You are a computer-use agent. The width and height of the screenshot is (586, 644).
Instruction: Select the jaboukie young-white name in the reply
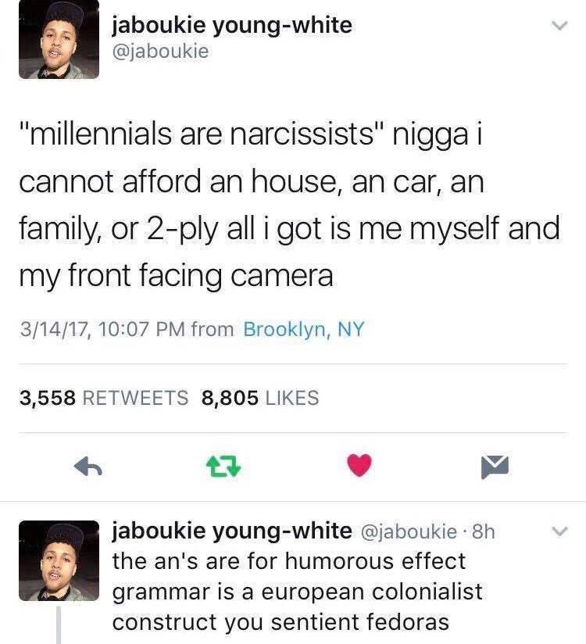[232, 531]
